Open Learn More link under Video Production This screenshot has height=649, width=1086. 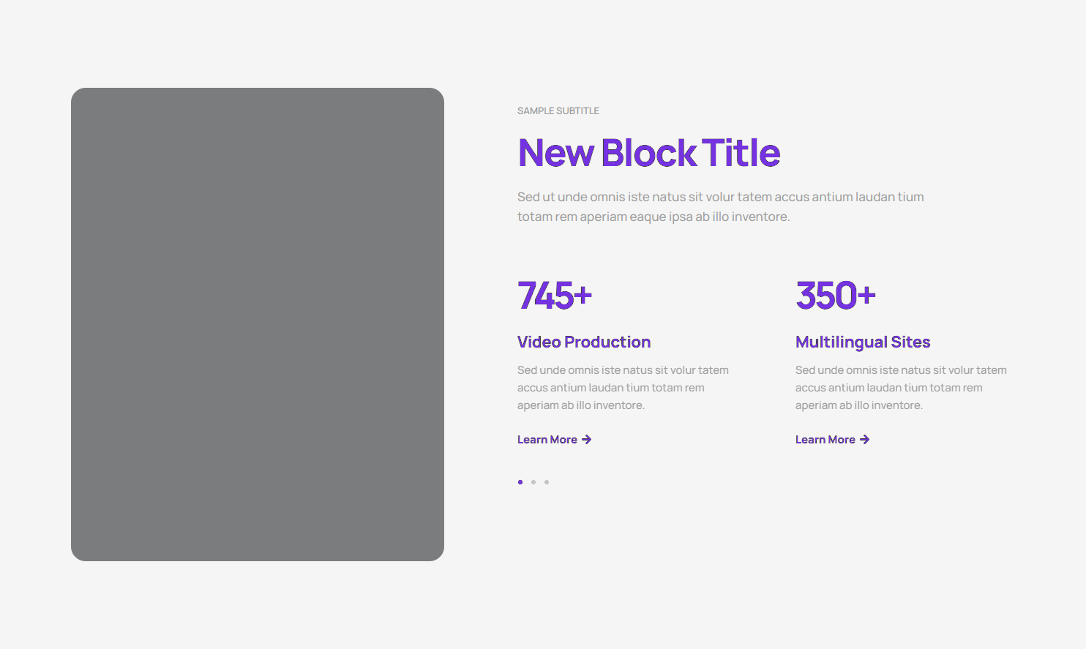(547, 440)
